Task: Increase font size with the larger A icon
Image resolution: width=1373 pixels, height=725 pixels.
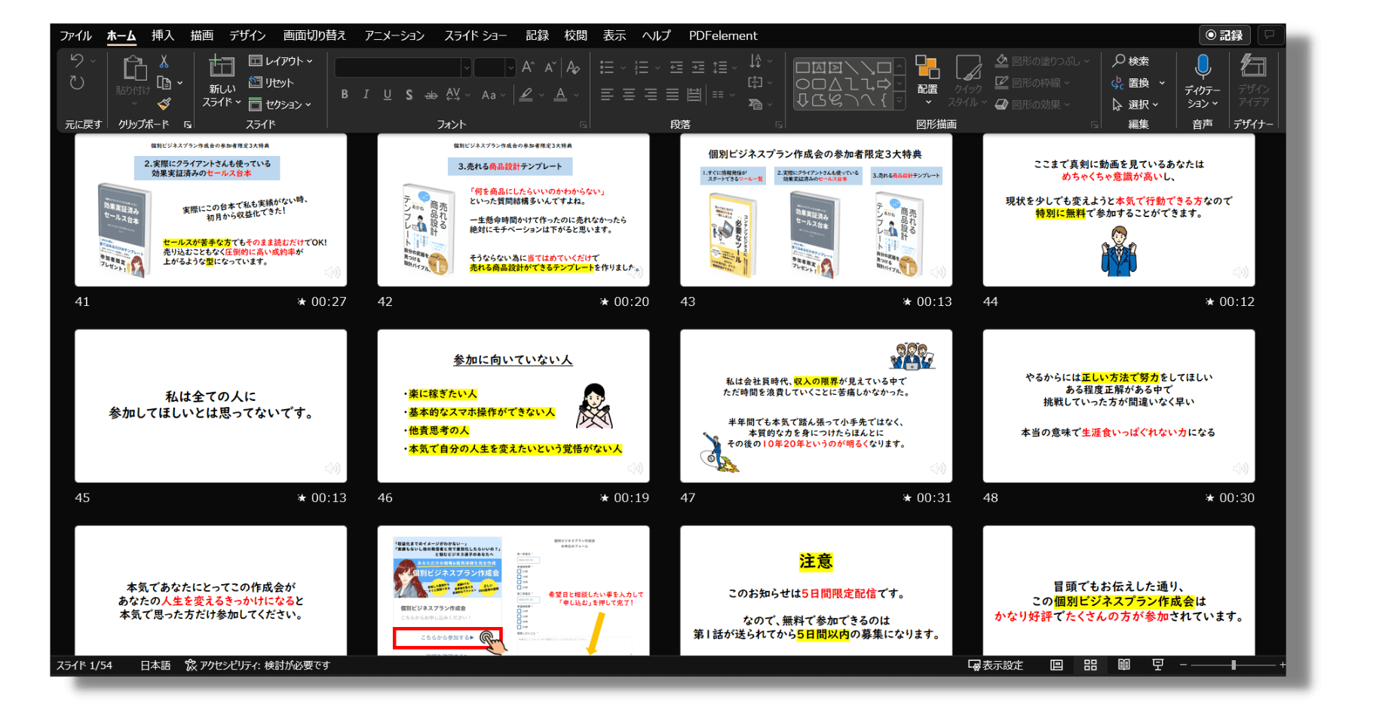Action: pyautogui.click(x=528, y=68)
